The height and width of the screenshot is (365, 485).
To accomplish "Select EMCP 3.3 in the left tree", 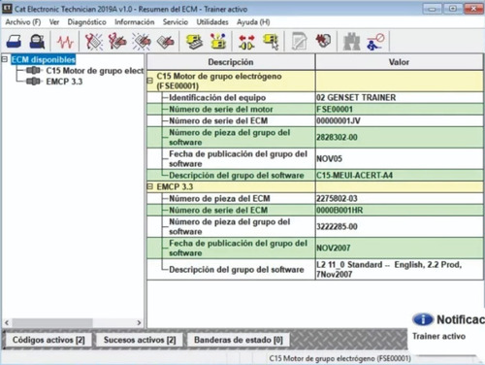I will [64, 82].
